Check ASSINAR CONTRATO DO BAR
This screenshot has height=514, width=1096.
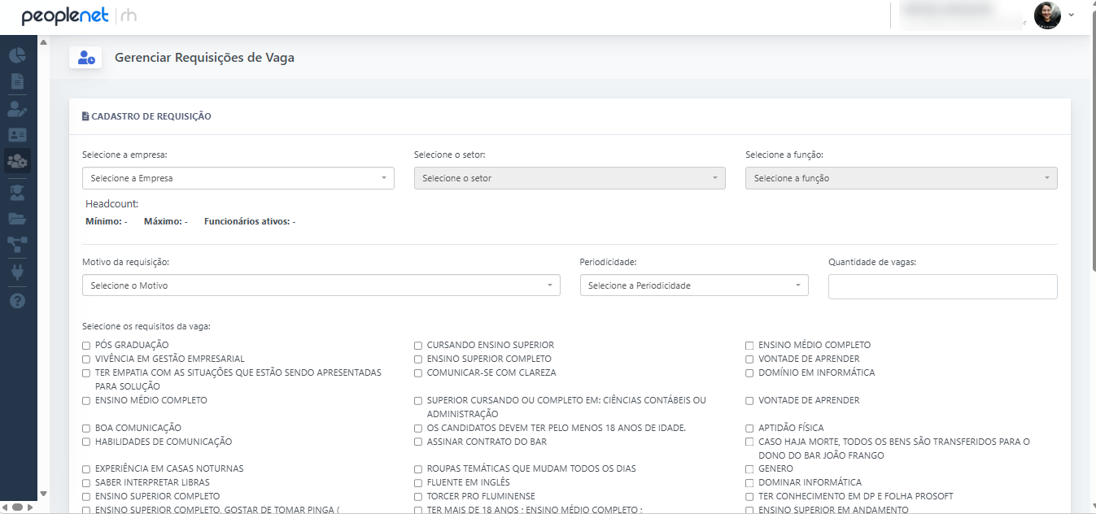click(418, 442)
